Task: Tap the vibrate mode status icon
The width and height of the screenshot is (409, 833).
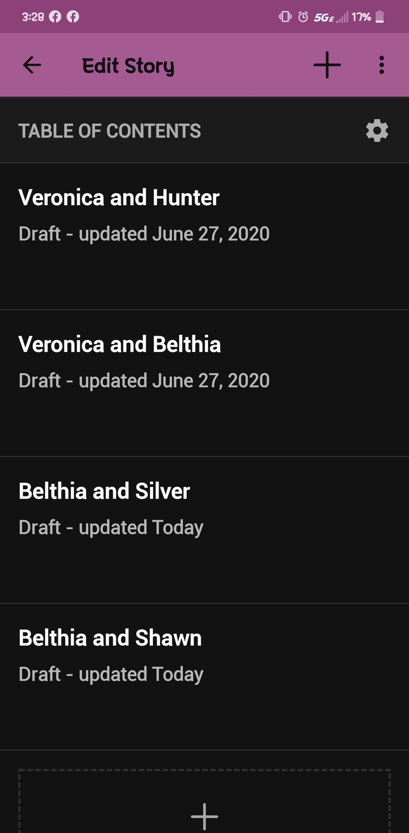Action: point(285,17)
